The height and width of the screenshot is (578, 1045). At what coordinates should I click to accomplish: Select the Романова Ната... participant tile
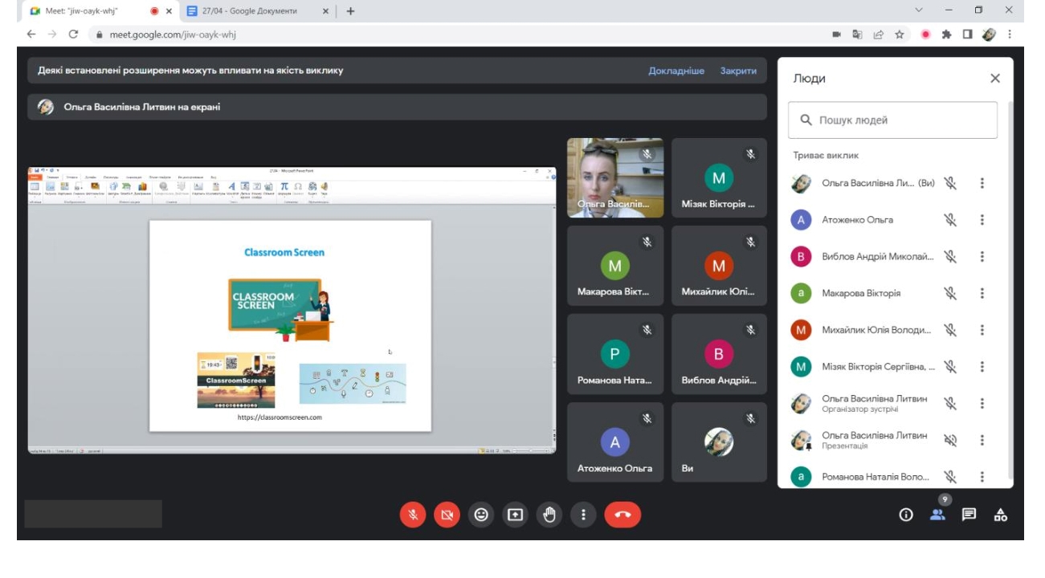615,354
